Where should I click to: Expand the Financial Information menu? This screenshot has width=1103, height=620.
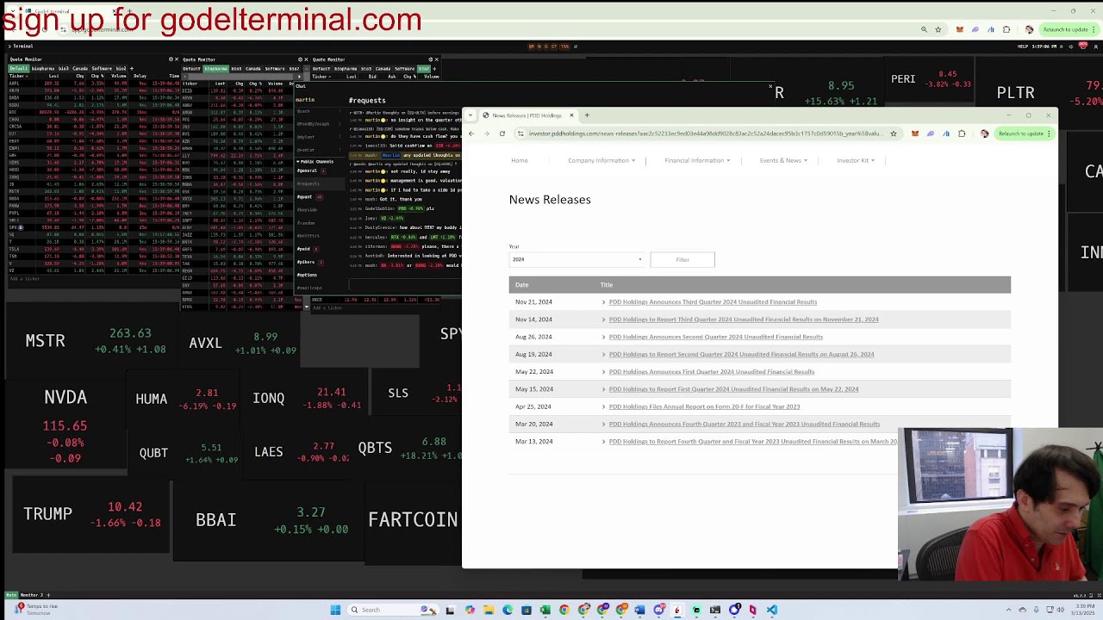[697, 160]
